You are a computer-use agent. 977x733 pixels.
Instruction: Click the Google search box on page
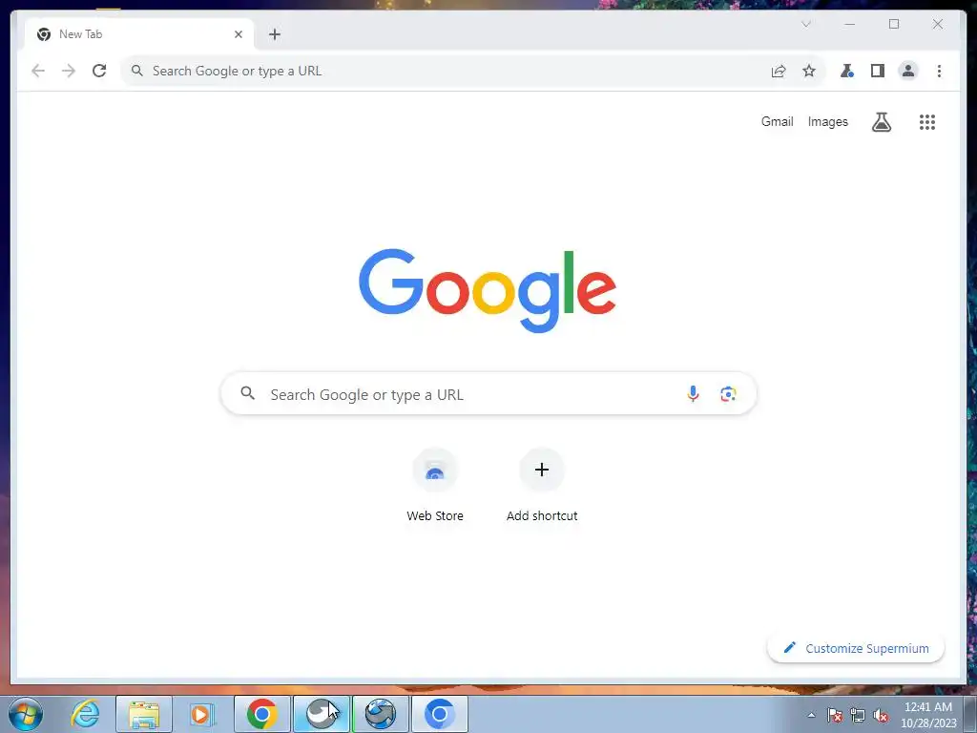click(x=488, y=394)
